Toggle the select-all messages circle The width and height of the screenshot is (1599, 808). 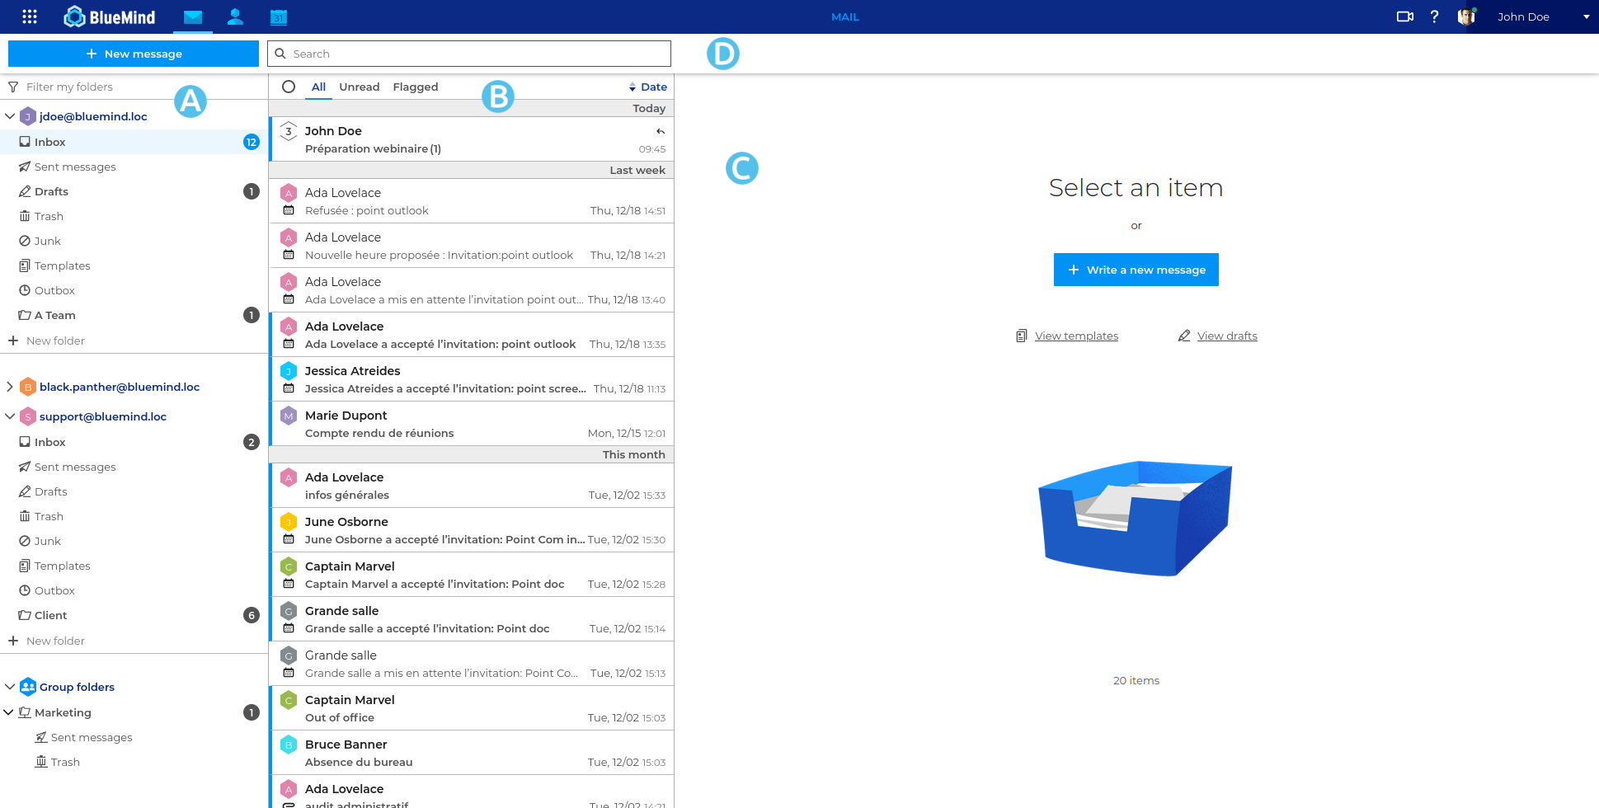point(289,87)
